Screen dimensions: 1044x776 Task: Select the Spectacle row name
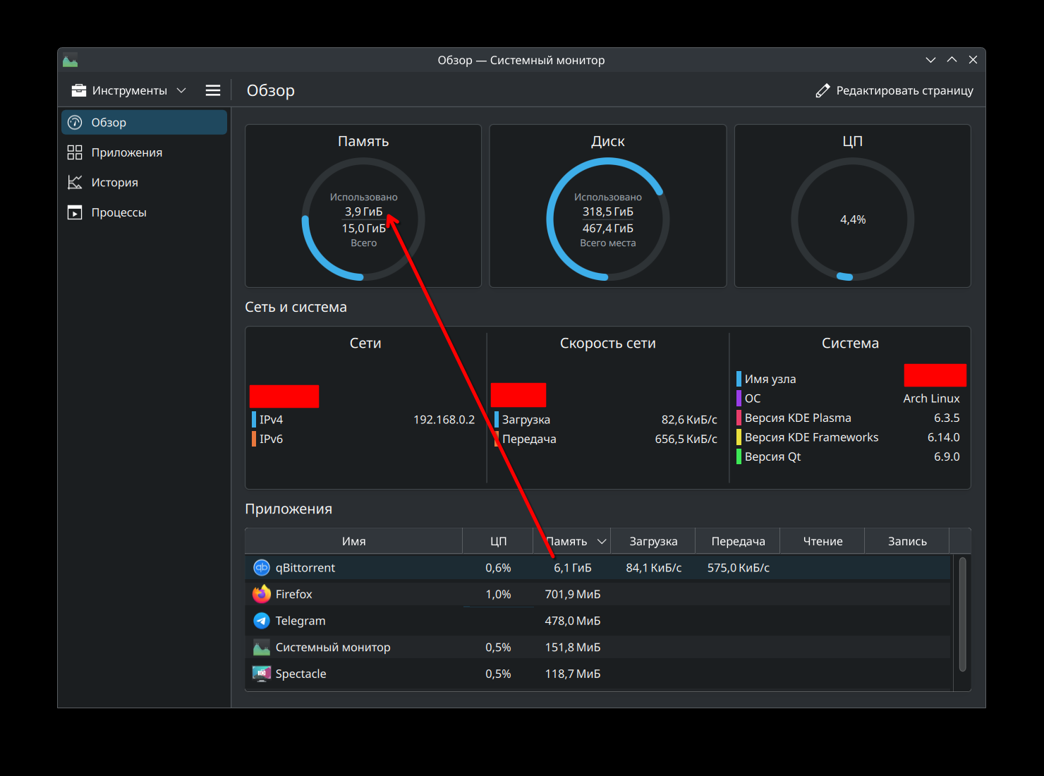[301, 674]
